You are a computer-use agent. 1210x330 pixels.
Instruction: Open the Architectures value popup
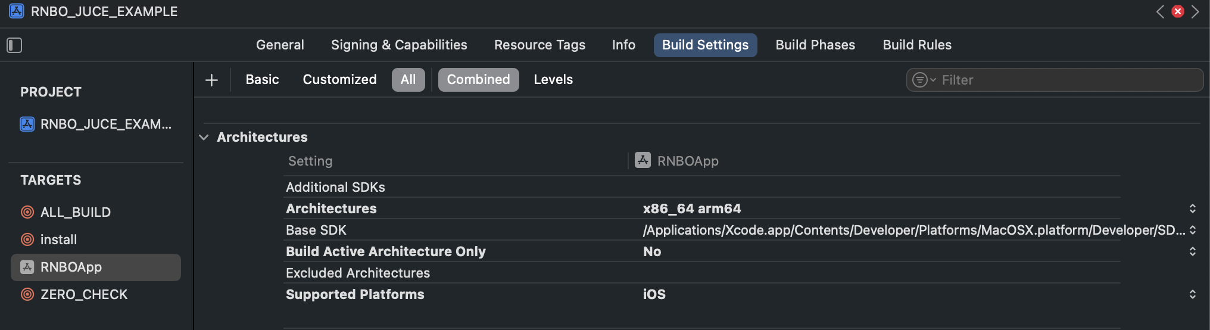1192,208
